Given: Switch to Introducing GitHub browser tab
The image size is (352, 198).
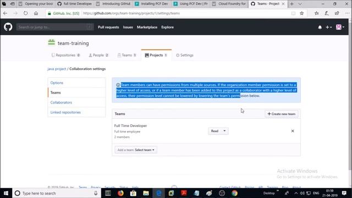Looking at the screenshot, I should [x=113, y=4].
